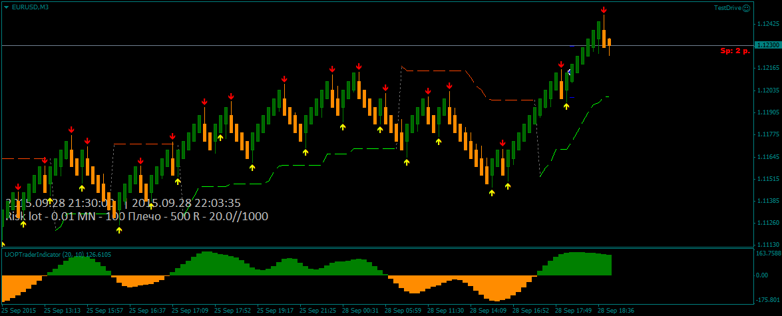The height and width of the screenshot is (316, 782).
Task: Click the 1.11130 price scale value
Action: [x=768, y=245]
